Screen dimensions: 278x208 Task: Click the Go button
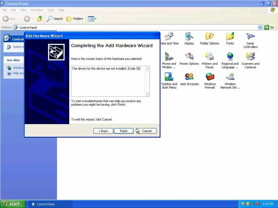[x=269, y=27]
